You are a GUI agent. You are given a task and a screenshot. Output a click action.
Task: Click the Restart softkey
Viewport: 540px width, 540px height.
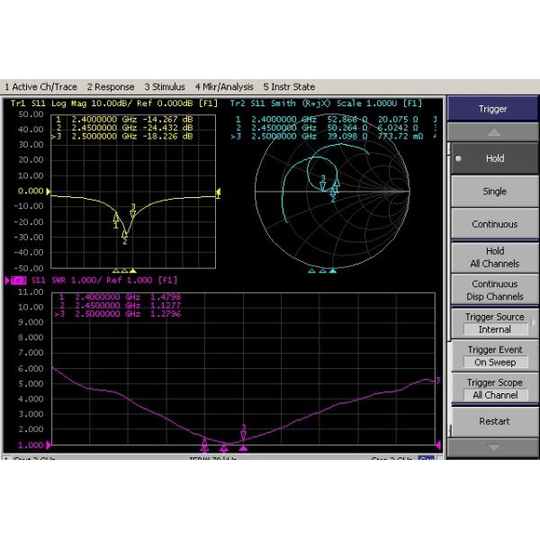click(493, 421)
